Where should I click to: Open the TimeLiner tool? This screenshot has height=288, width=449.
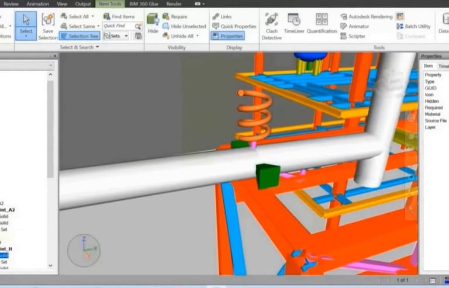294,23
